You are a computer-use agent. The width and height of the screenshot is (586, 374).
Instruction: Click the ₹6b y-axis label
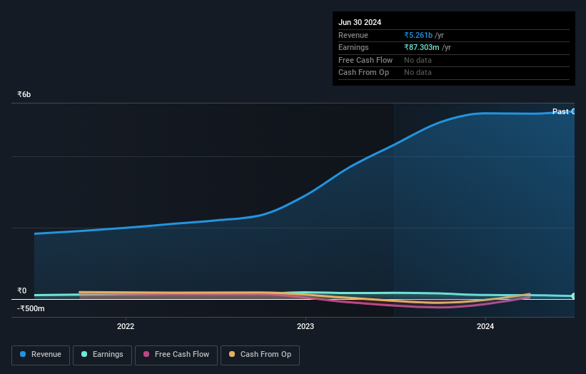click(x=24, y=94)
